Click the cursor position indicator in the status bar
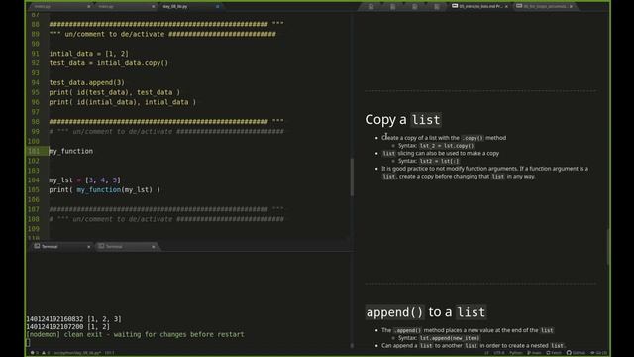This screenshot has width=634, height=357. [x=109, y=353]
